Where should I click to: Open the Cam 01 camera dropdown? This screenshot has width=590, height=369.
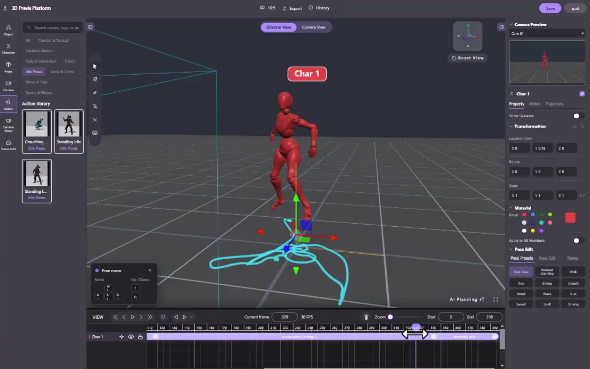pos(547,33)
